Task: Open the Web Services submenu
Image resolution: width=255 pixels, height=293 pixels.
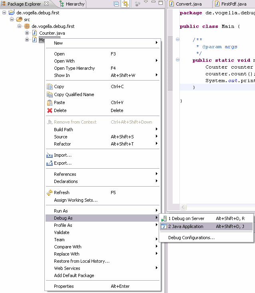Action: pos(103,268)
